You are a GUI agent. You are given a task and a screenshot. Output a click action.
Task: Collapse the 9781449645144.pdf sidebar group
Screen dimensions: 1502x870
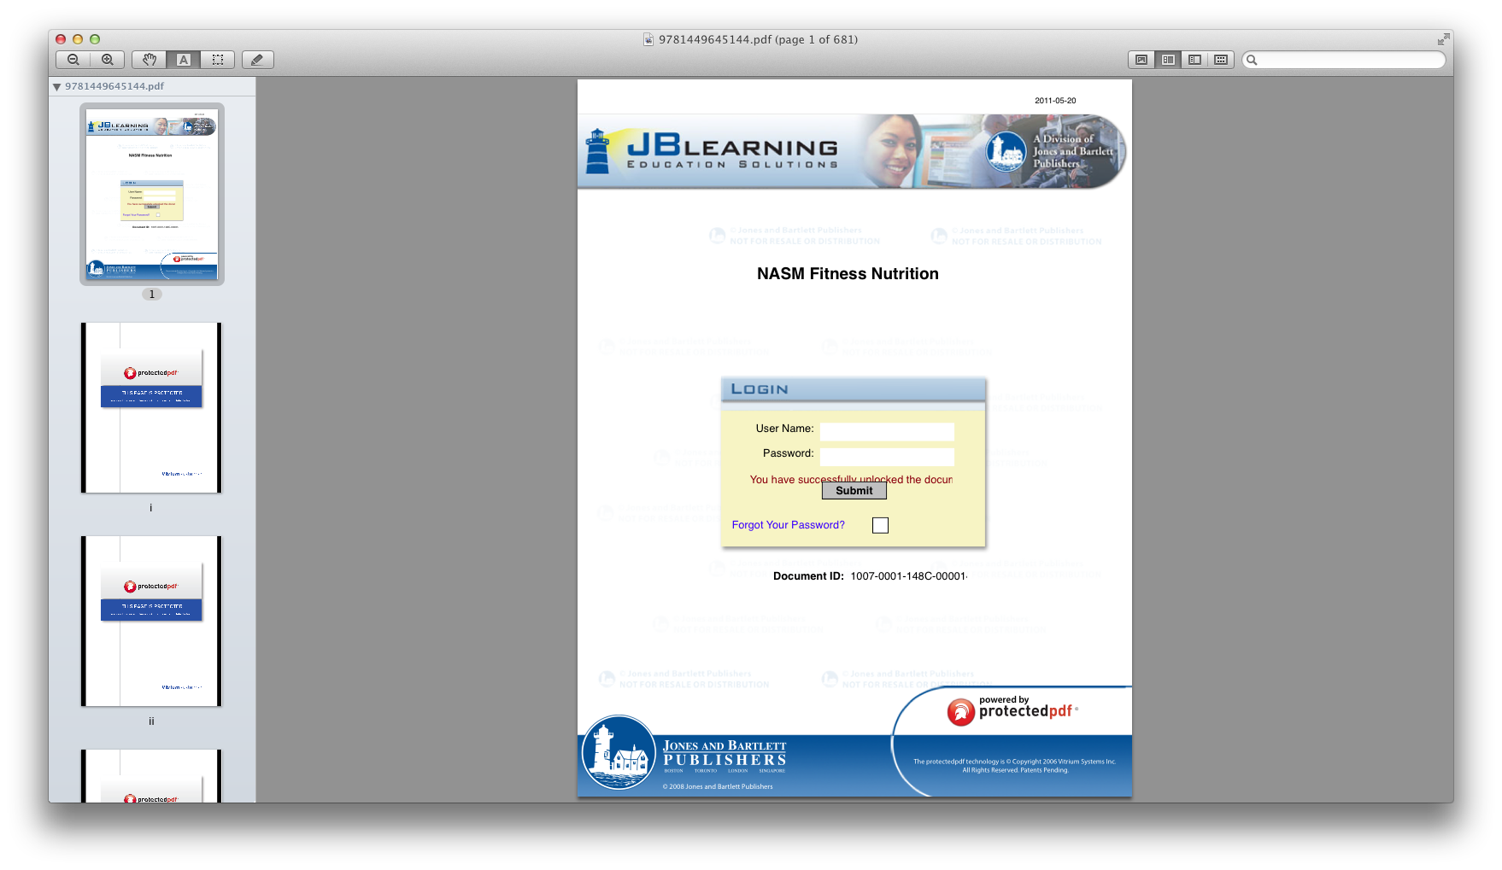click(x=56, y=86)
